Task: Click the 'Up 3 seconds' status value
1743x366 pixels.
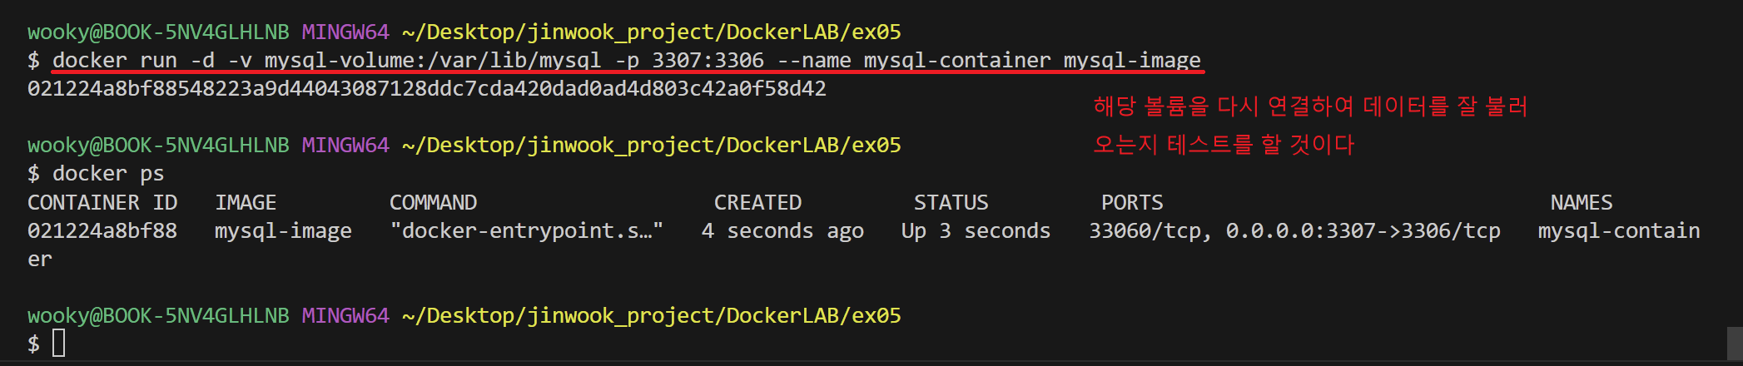Action: pos(976,230)
